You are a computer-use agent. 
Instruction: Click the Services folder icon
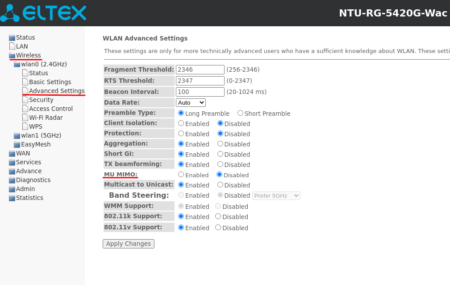[x=12, y=163]
